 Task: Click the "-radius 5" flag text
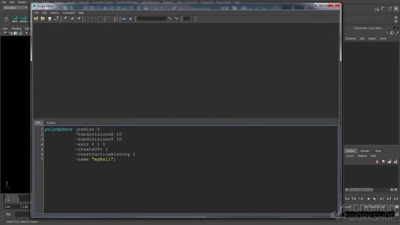(87, 129)
